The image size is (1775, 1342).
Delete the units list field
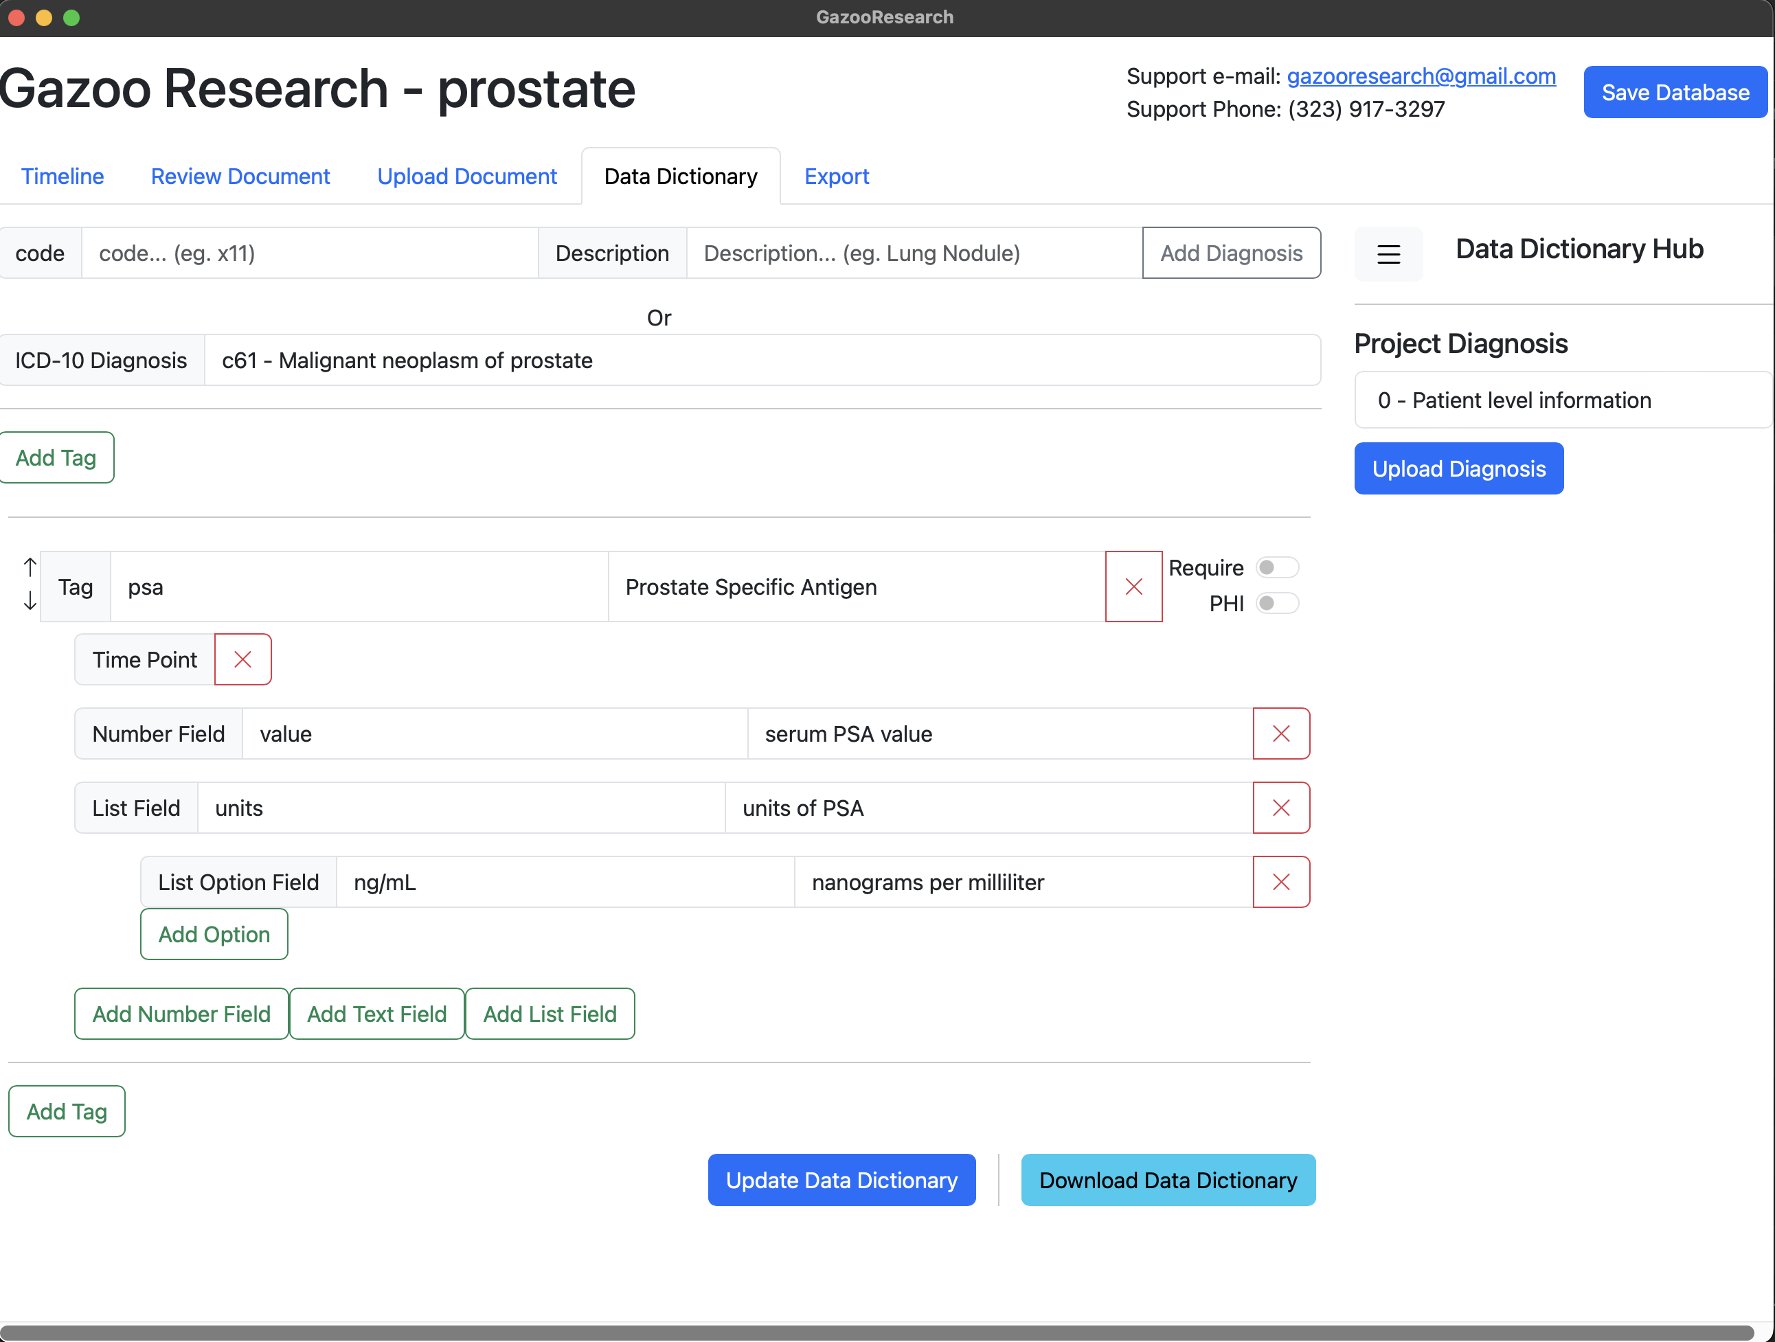(x=1280, y=808)
